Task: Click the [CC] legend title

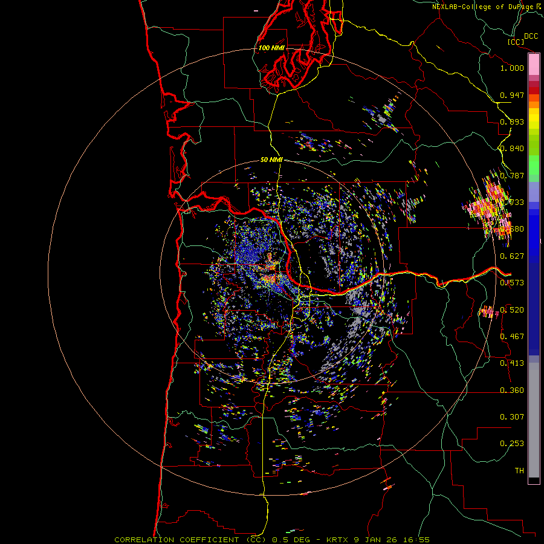Action: tap(516, 42)
